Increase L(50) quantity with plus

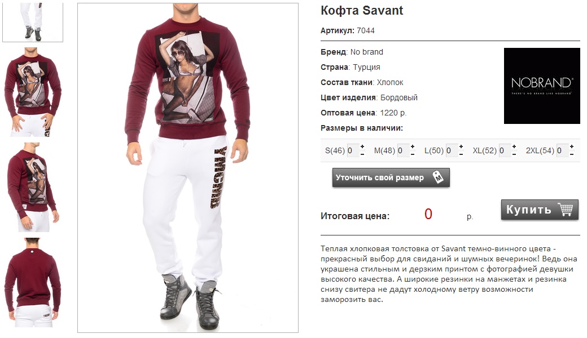tap(461, 147)
